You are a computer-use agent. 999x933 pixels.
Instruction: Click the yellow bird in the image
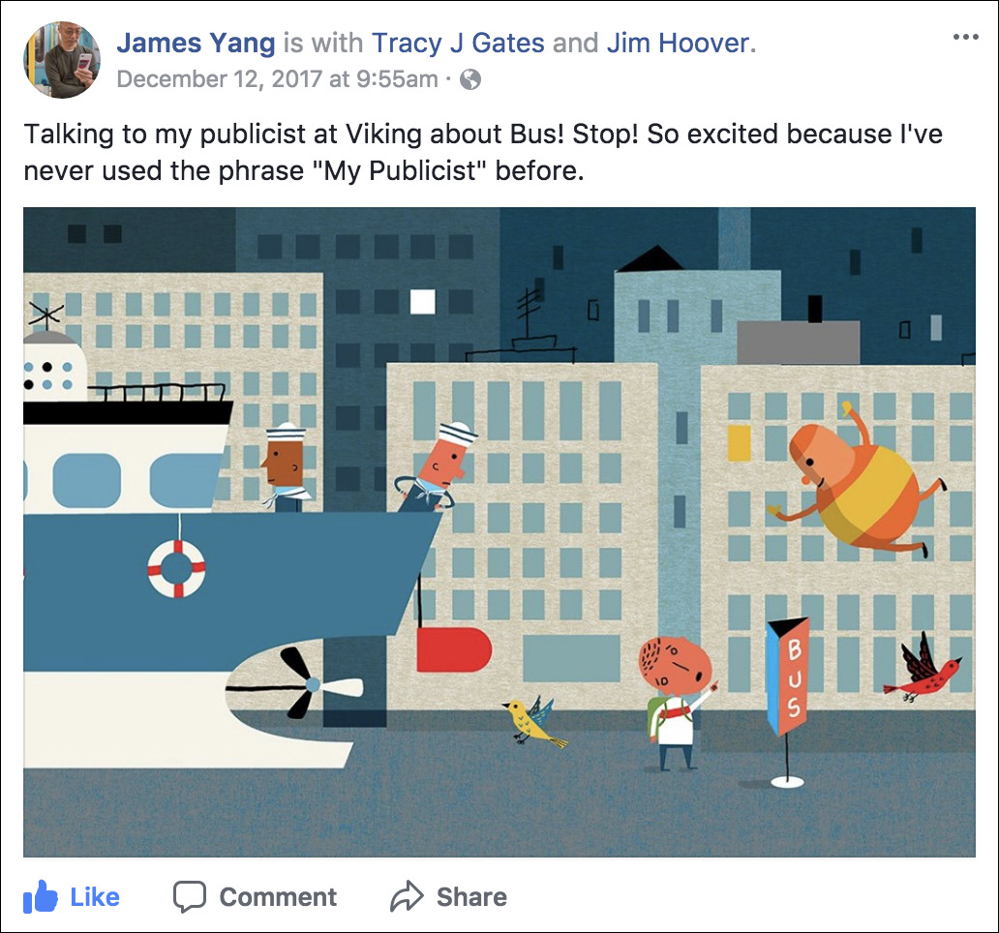(x=533, y=721)
